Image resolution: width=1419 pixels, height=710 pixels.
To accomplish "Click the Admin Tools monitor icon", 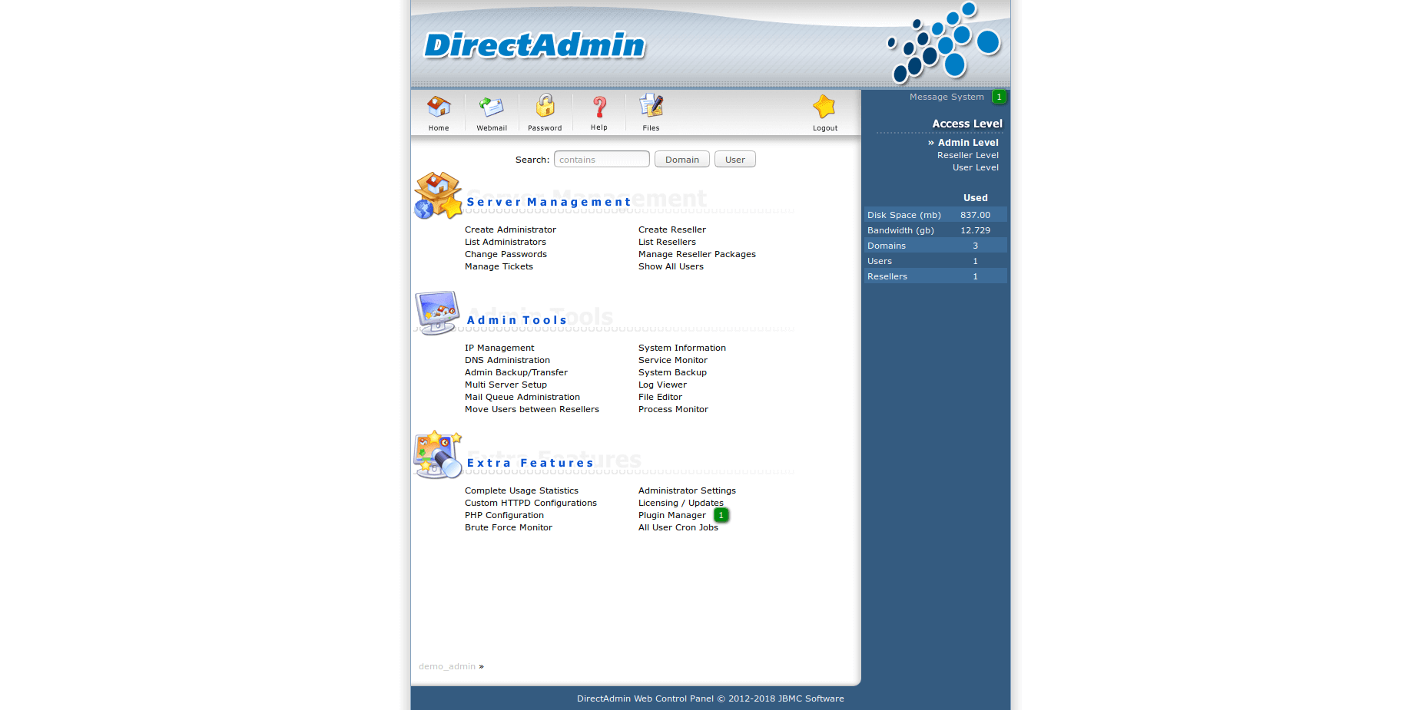I will [438, 312].
